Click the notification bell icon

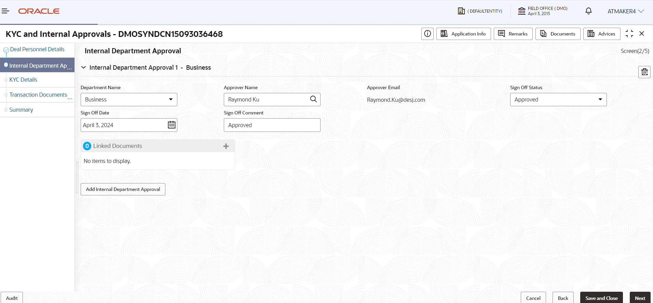point(588,11)
